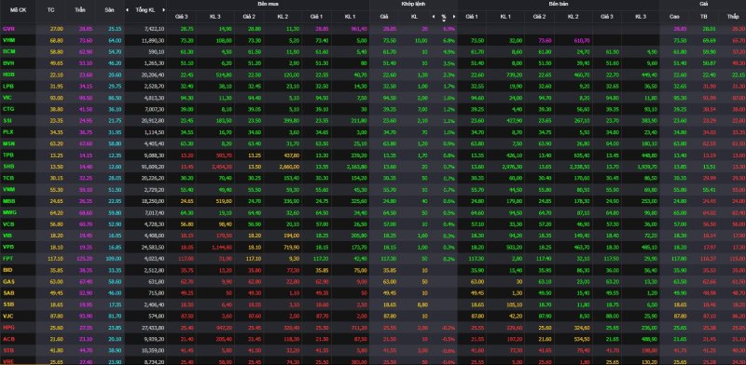The image size is (746, 365).
Task: Select the Sàn column header
Action: pyautogui.click(x=109, y=10)
